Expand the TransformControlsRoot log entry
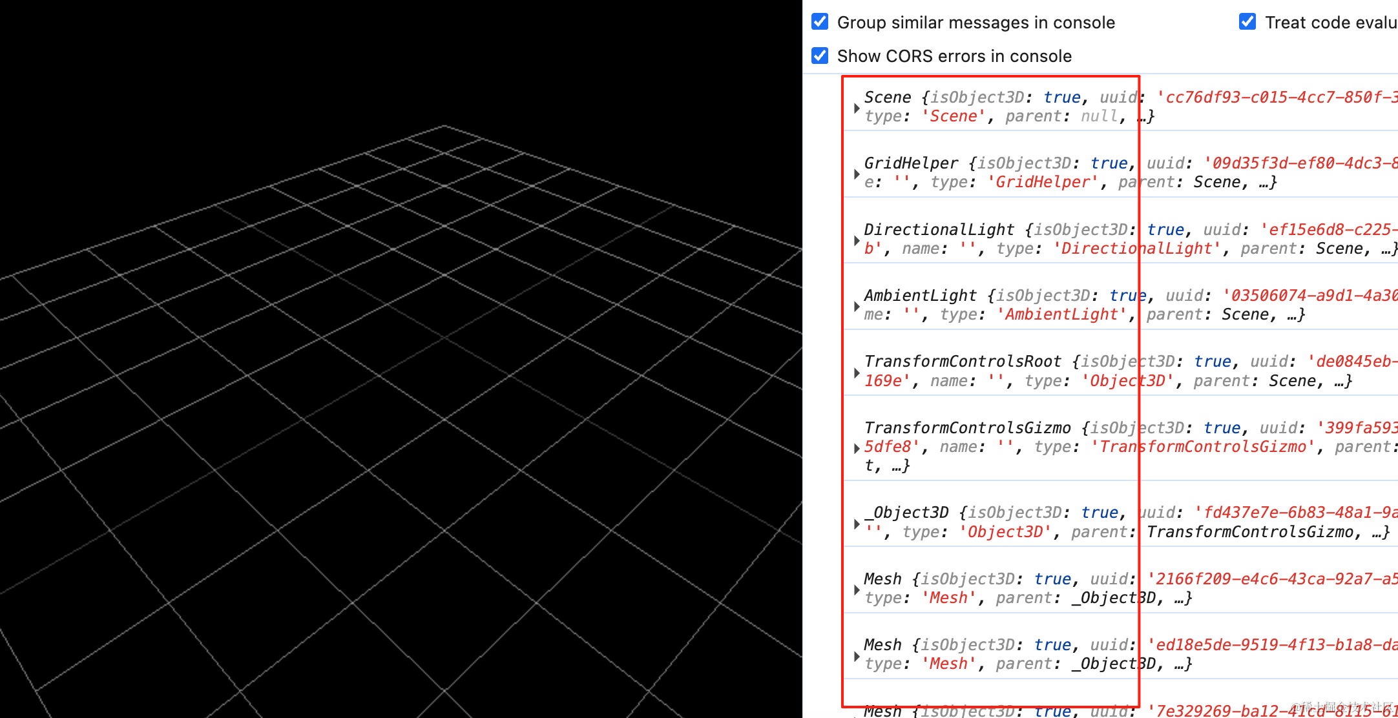1398x718 pixels. click(x=857, y=373)
